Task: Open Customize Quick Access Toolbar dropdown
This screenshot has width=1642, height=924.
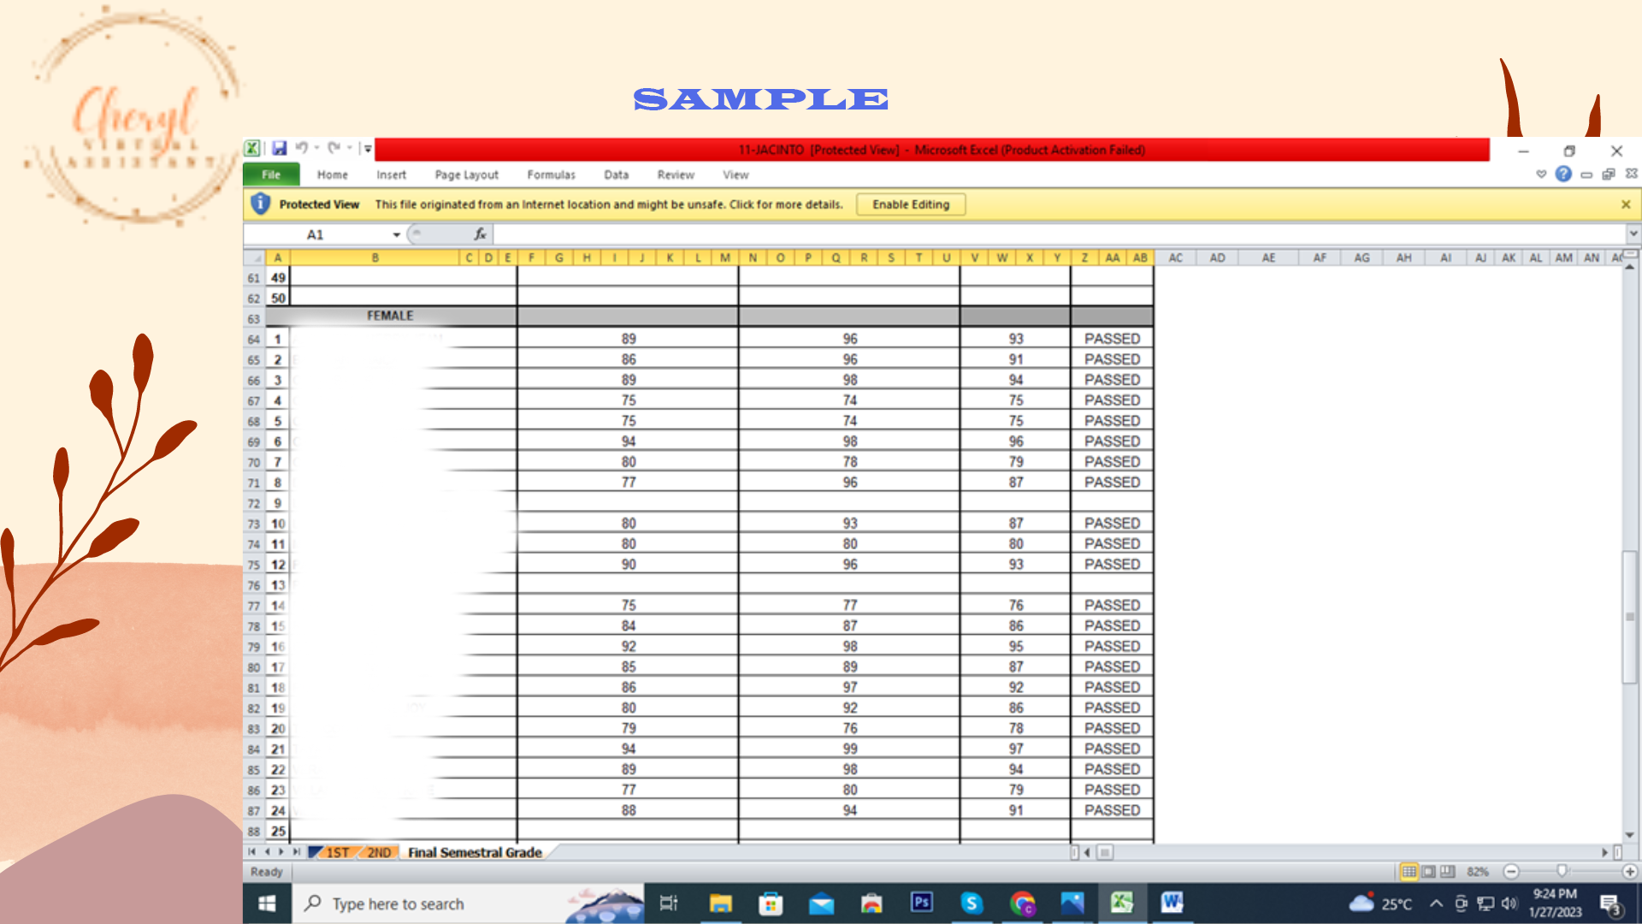Action: [368, 149]
